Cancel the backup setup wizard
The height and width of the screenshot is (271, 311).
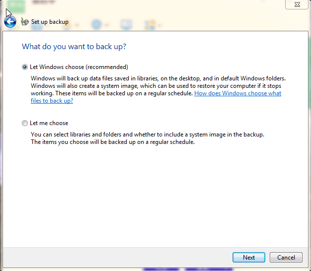(286, 257)
